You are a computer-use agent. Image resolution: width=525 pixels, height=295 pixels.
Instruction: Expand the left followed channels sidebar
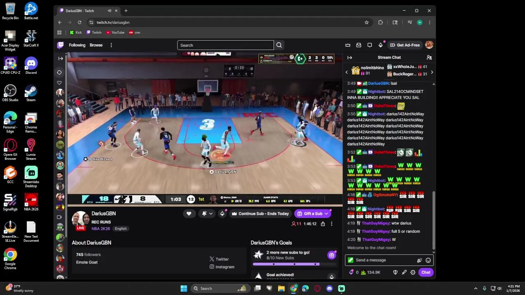(x=60, y=59)
